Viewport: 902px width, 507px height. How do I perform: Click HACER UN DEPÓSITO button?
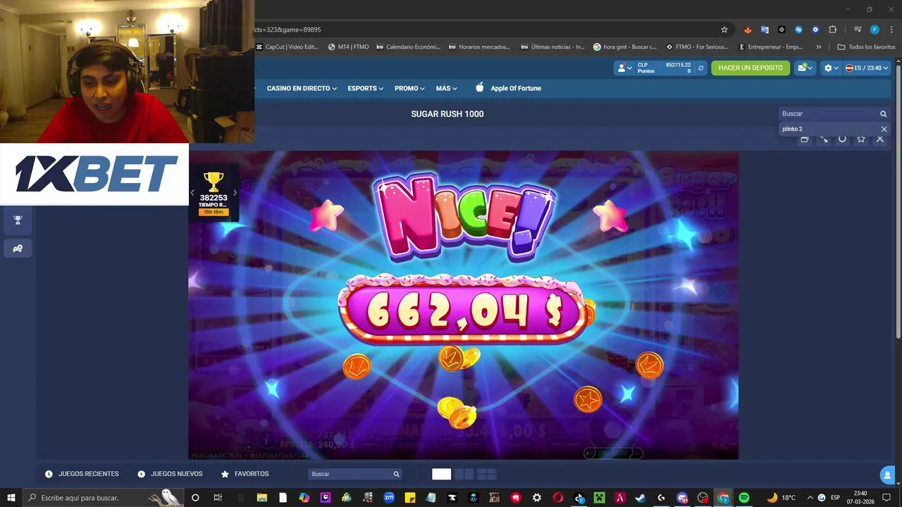[x=750, y=68]
